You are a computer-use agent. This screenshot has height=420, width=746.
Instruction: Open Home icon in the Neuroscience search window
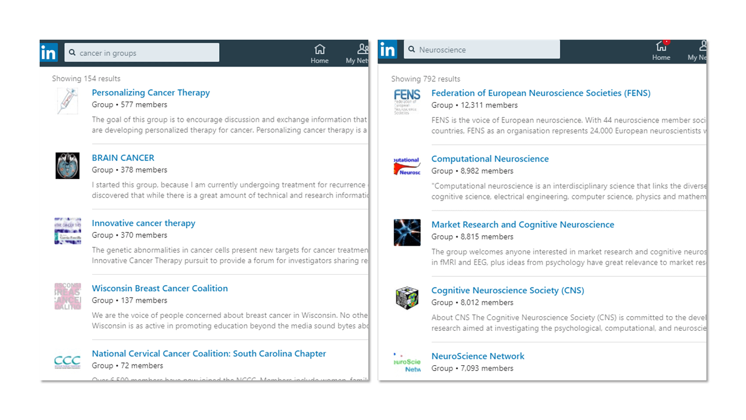tap(661, 50)
